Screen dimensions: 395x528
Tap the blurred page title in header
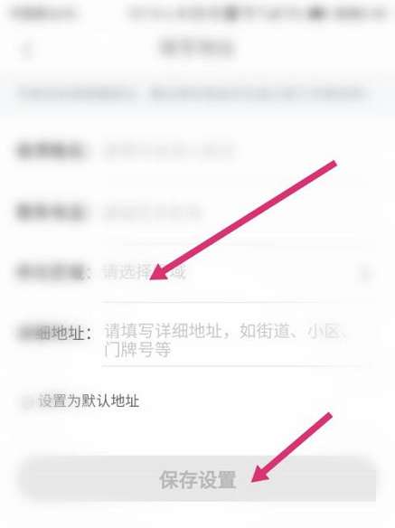197,48
